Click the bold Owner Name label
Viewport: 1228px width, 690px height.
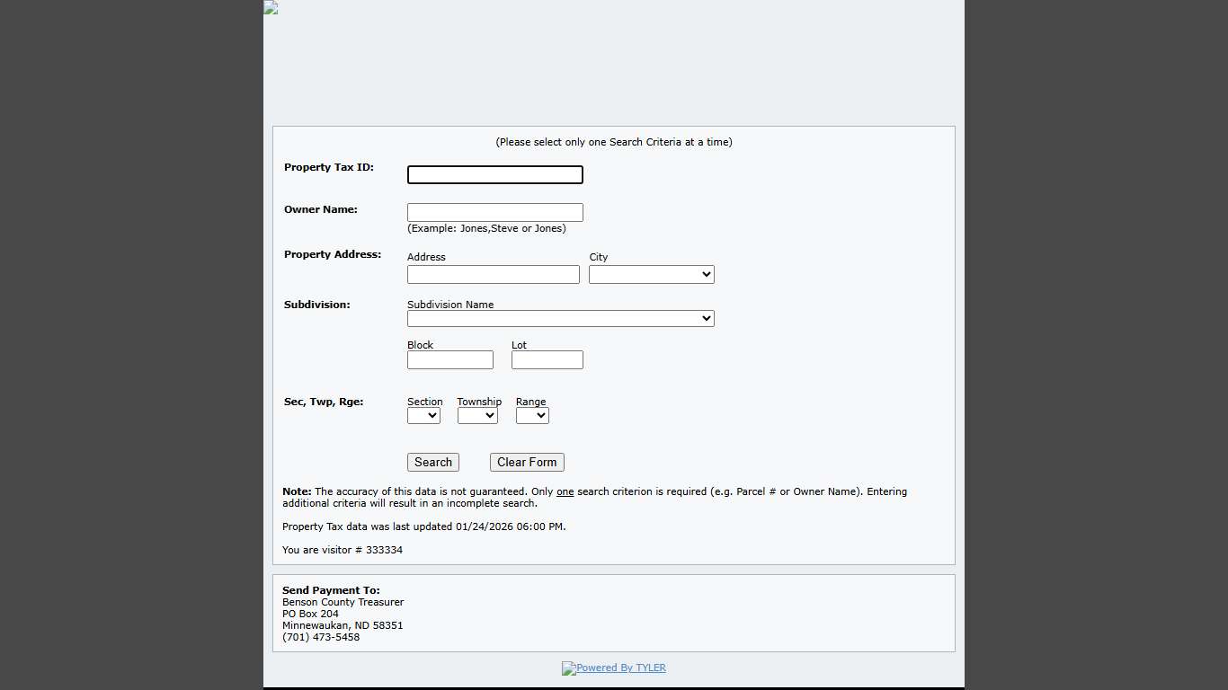coord(321,210)
